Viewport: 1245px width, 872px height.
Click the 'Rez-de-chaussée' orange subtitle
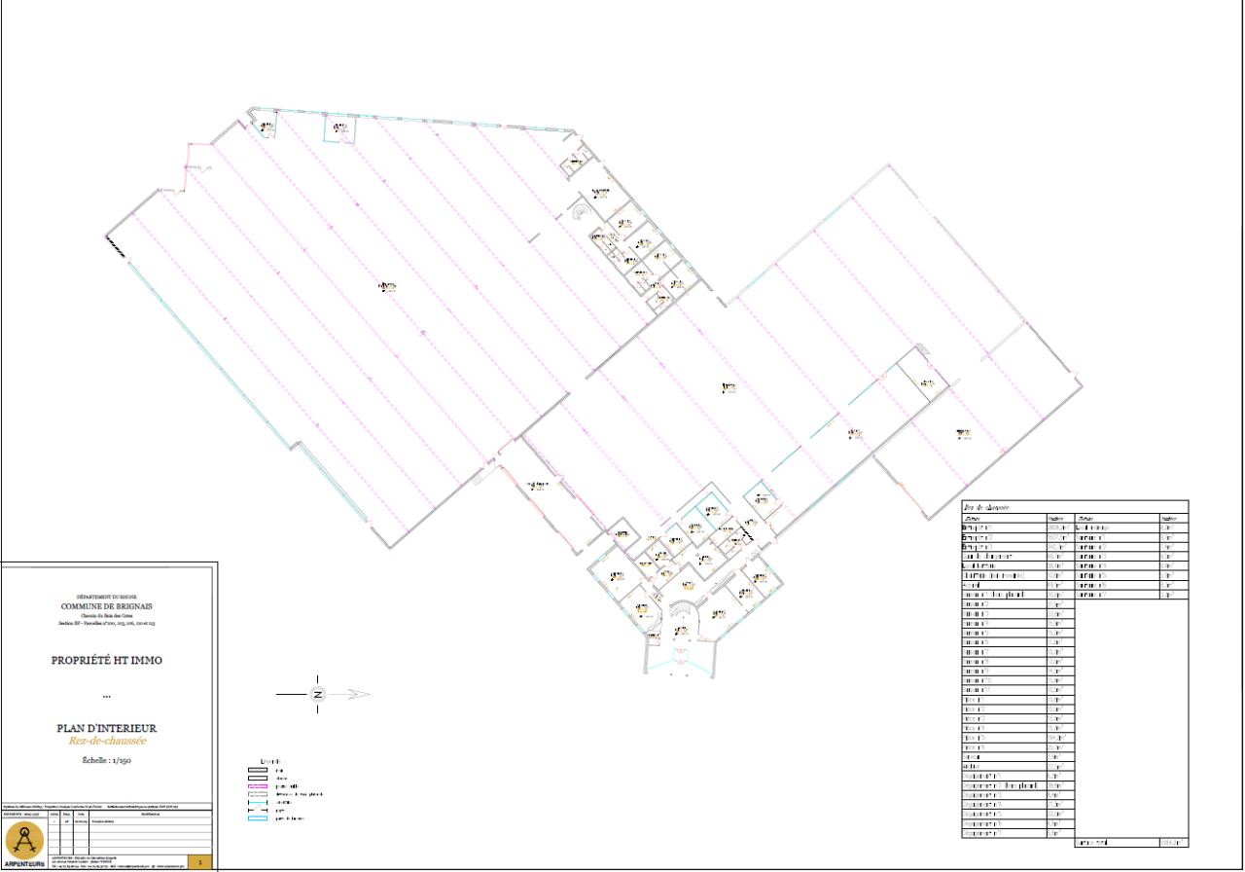[107, 742]
